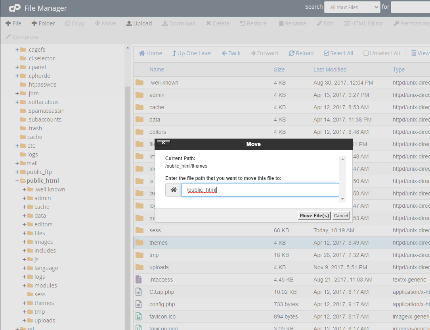
Task: Click the Compress icon
Action: pyautogui.click(x=22, y=37)
